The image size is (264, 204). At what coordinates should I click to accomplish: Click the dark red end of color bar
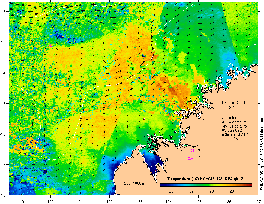pos(250,185)
